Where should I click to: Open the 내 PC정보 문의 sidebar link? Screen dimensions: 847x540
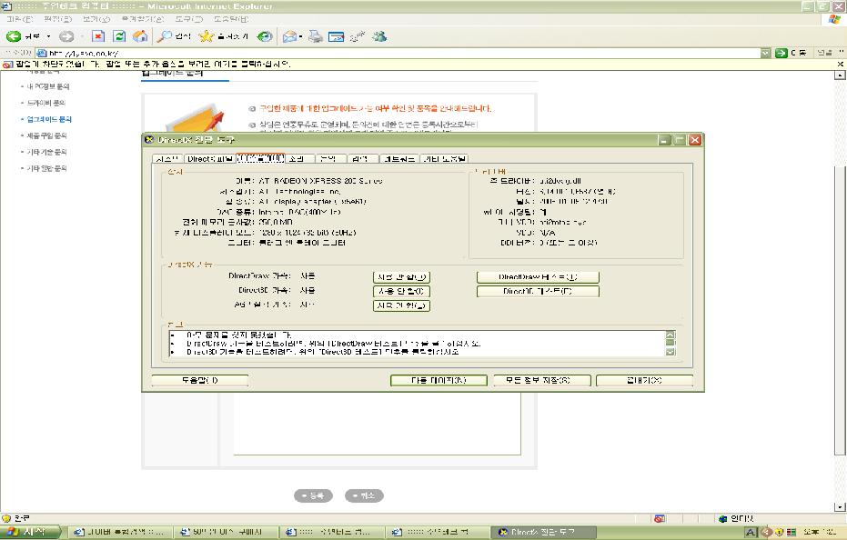click(48, 86)
